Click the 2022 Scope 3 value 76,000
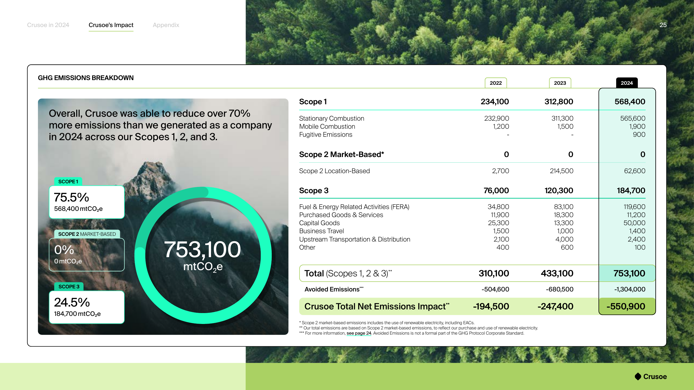This screenshot has height=390, width=694. (496, 191)
